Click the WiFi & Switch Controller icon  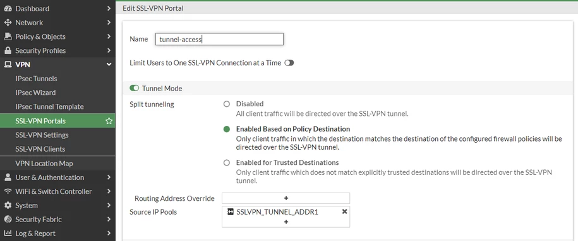coord(8,191)
